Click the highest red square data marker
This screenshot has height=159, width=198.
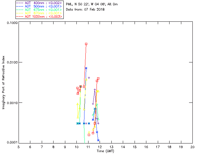point(86,44)
